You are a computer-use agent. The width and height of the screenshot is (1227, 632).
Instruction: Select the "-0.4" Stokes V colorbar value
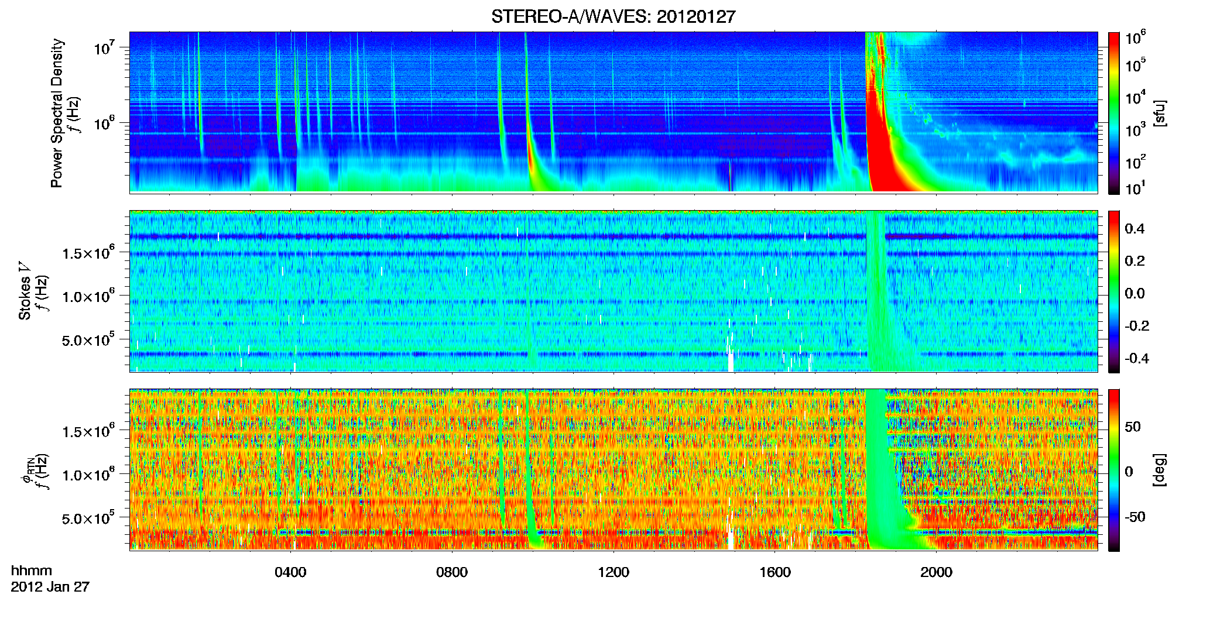1137,358
